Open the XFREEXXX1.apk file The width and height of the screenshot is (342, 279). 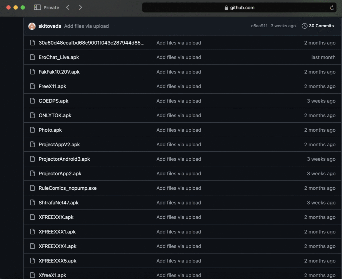[x=57, y=232]
